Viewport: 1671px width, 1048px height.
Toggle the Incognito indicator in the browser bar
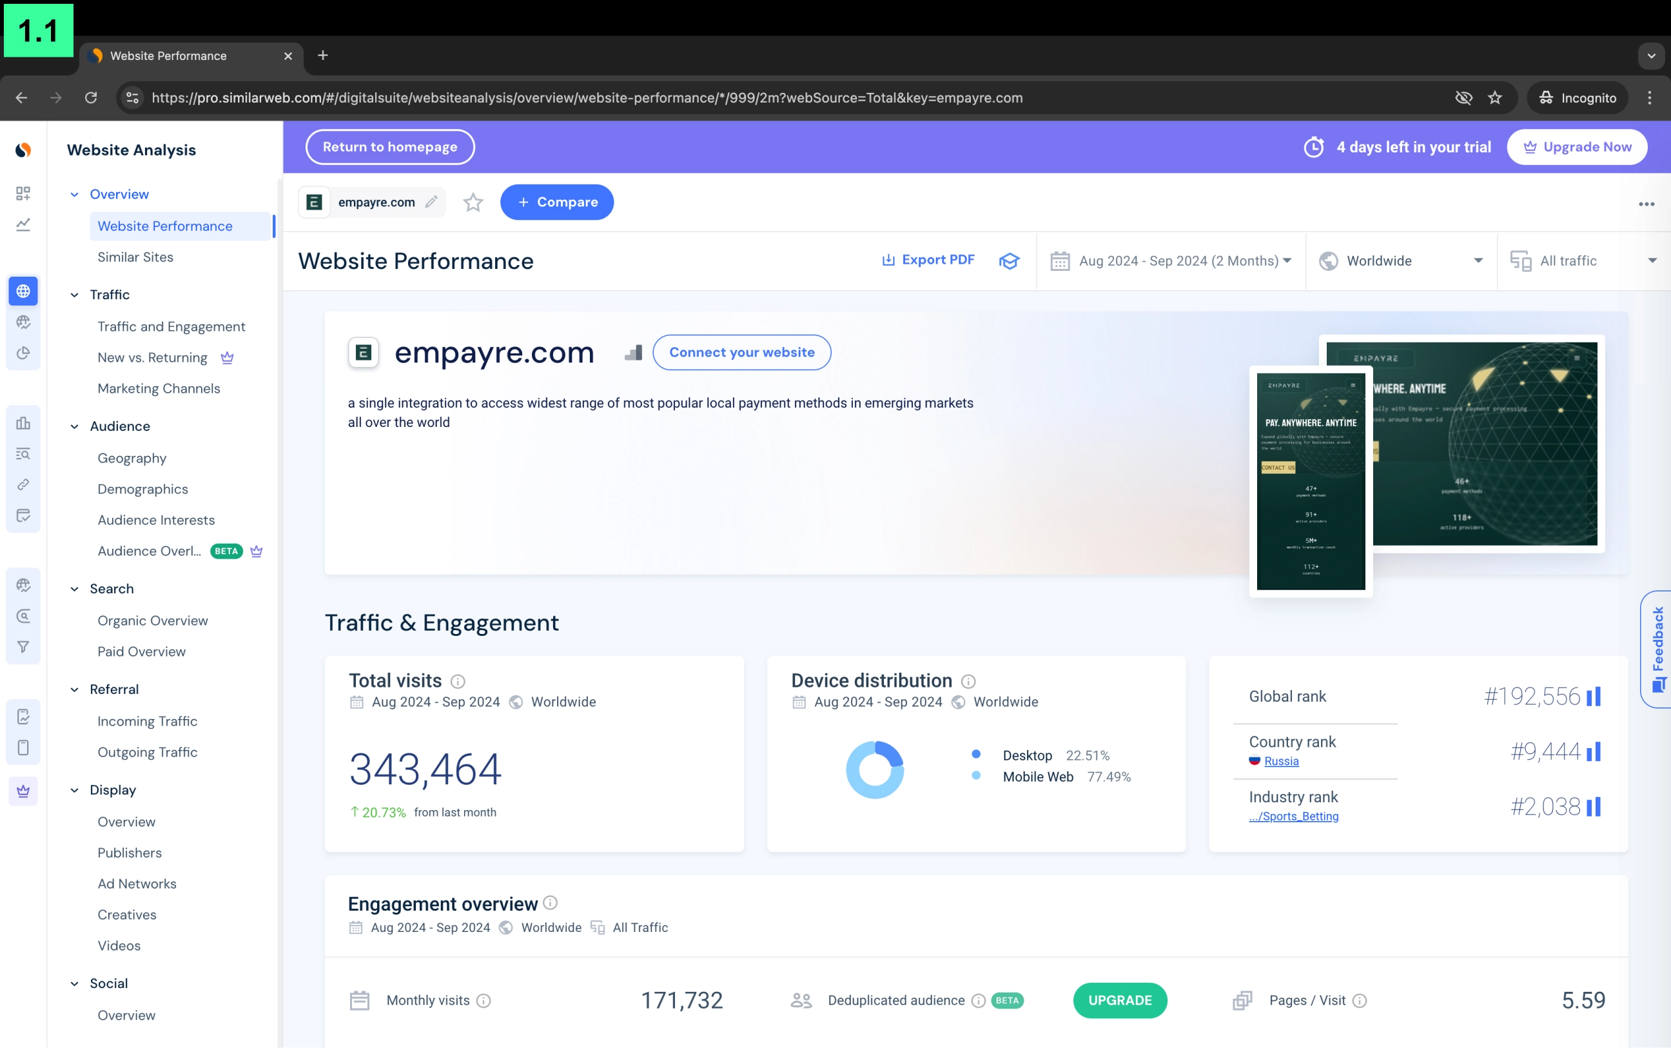click(1578, 98)
